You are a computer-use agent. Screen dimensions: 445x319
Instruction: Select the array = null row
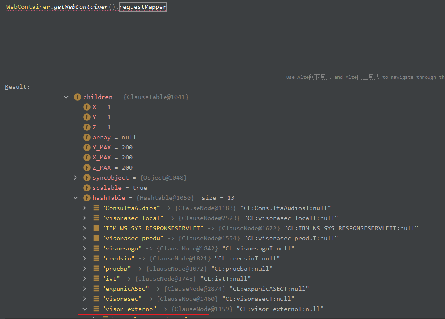pos(114,138)
